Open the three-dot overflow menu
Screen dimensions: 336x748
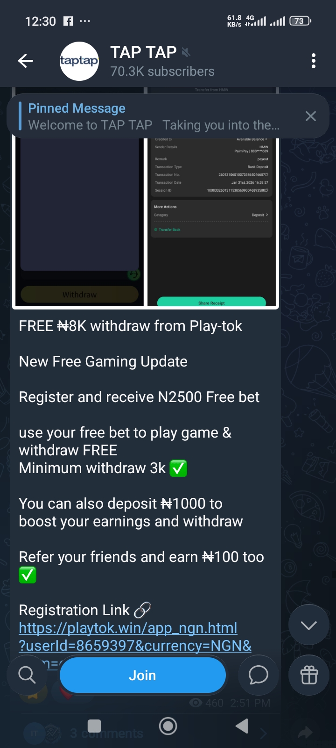point(313,61)
